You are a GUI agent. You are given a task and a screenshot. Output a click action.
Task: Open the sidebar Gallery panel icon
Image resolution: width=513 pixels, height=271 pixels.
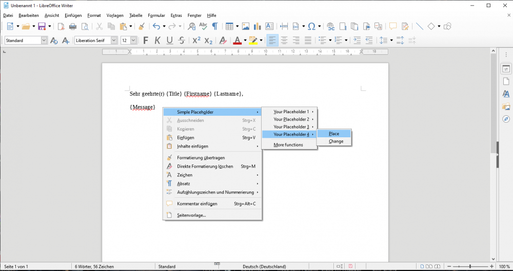coord(506,106)
